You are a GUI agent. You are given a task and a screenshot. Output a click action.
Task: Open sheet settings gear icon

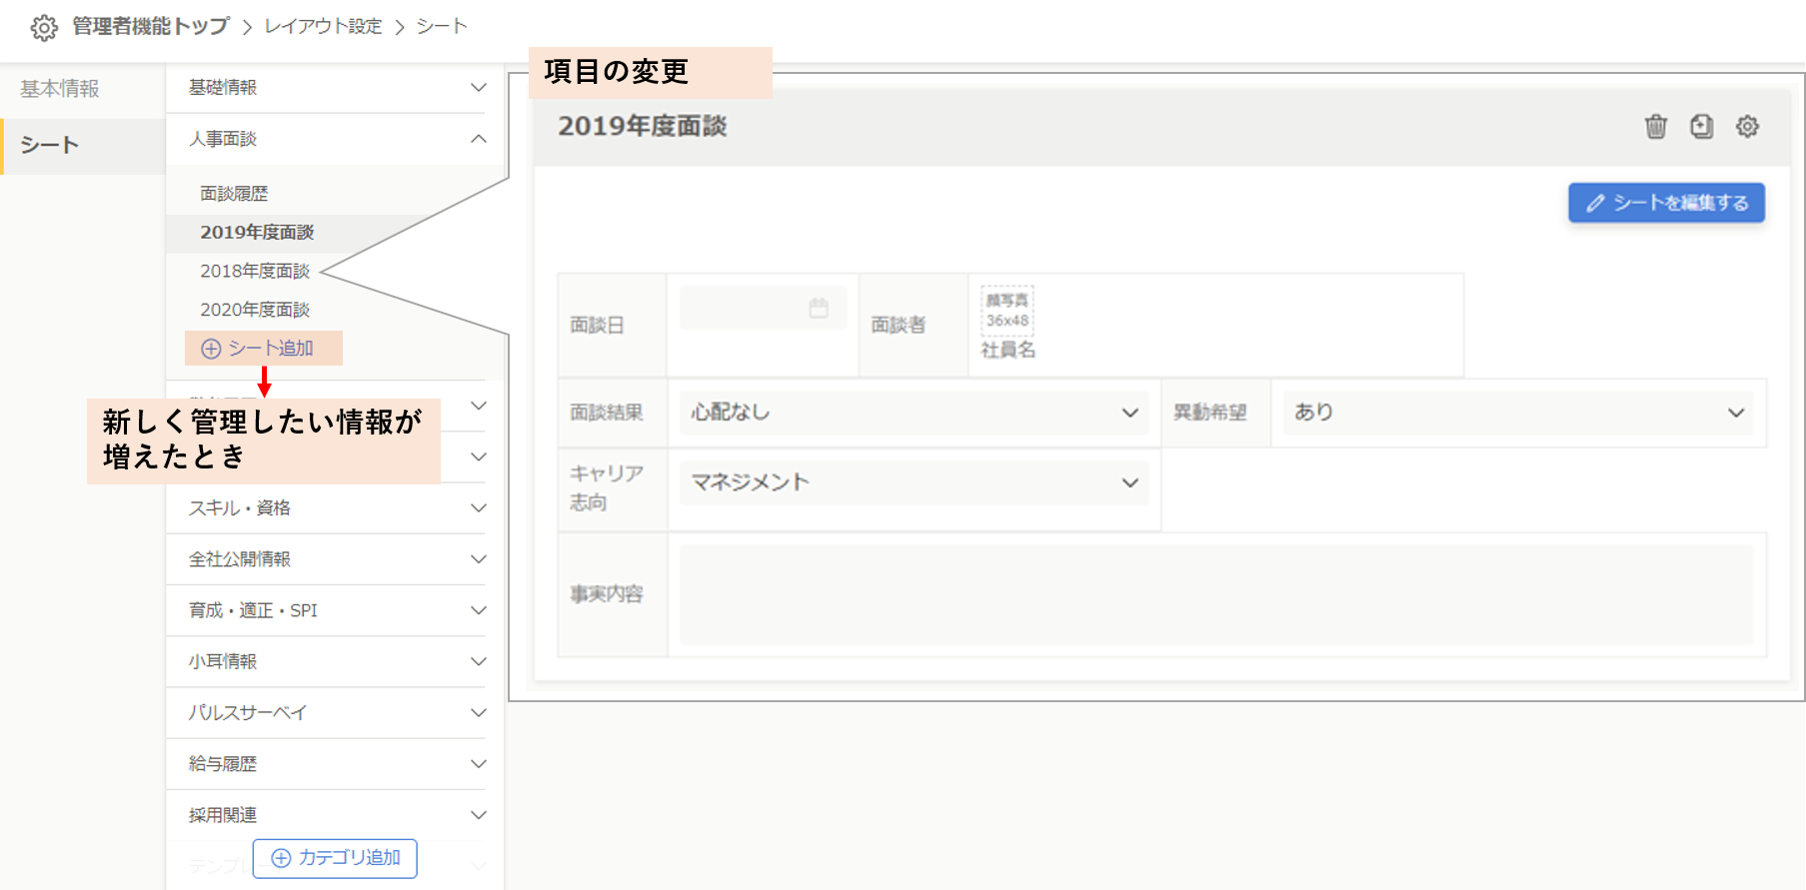(1747, 127)
